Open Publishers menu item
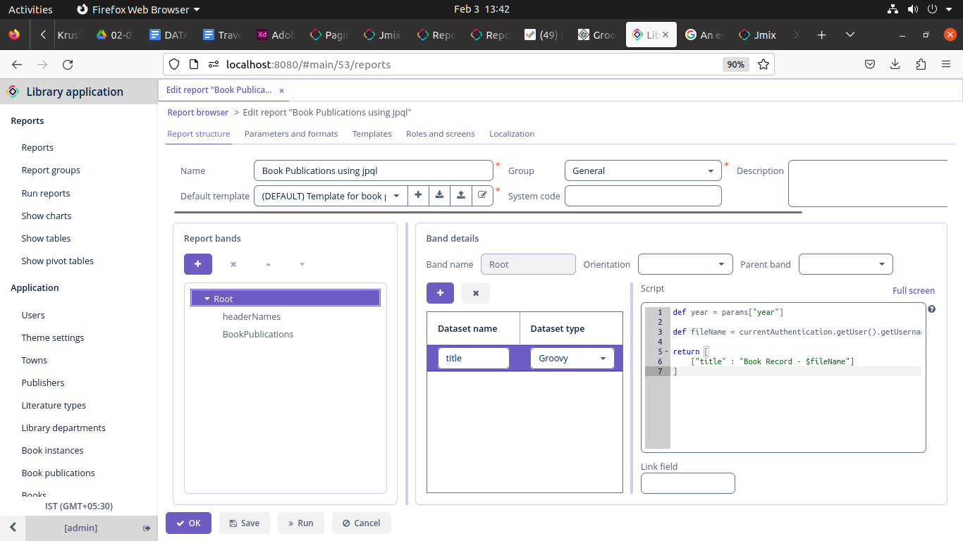Viewport: 963px width, 541px height. coord(43,383)
